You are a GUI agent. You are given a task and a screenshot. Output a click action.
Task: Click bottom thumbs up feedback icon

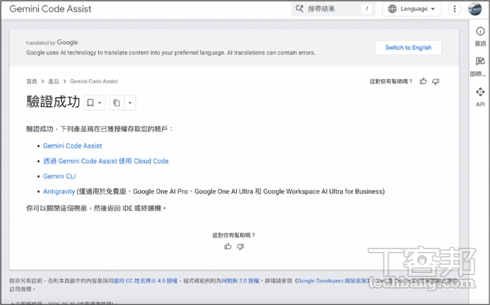tap(228, 246)
